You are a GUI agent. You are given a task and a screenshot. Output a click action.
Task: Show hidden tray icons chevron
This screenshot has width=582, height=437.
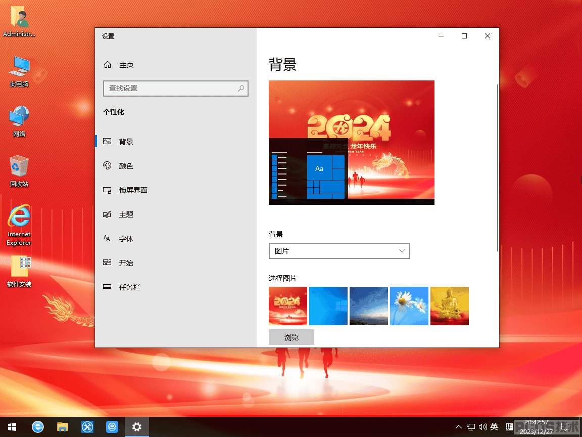[x=459, y=427]
